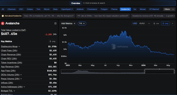Ask why fees and TVL diverge

click(49, 16)
